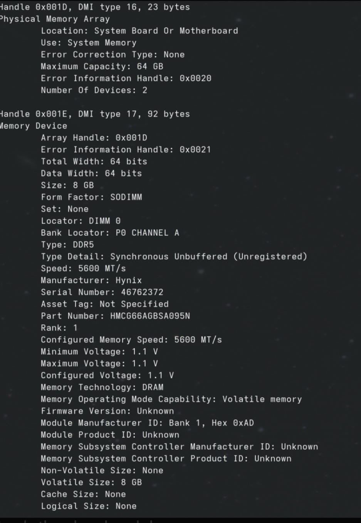The image size is (361, 523).
Task: Click the Configured Memory Speed line
Action: [x=131, y=340]
